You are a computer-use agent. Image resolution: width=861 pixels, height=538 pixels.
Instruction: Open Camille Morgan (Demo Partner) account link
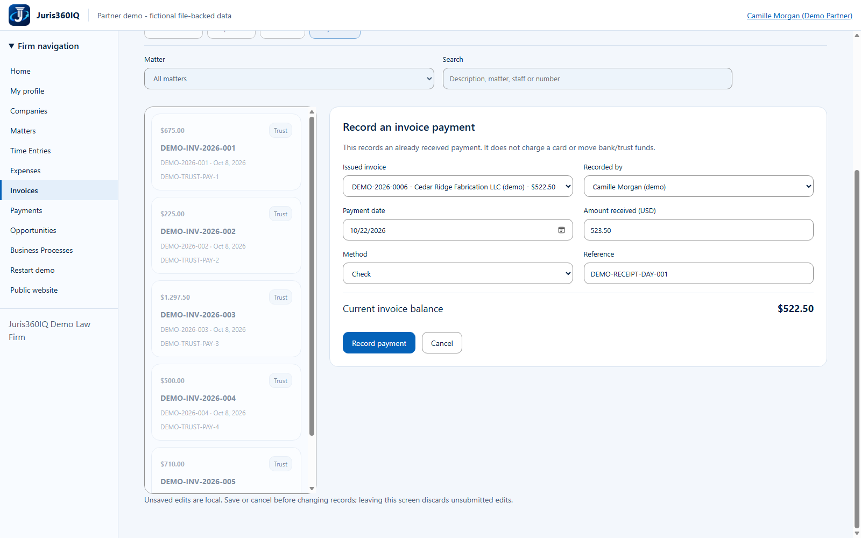coord(800,16)
